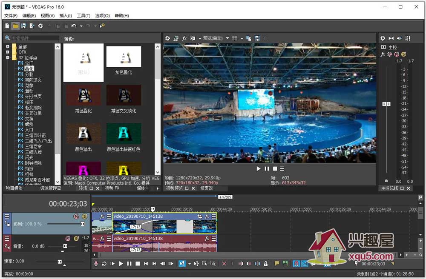The width and height of the screenshot is (426, 279).
Task: Stop playback in the transport bar
Action: (x=138, y=263)
